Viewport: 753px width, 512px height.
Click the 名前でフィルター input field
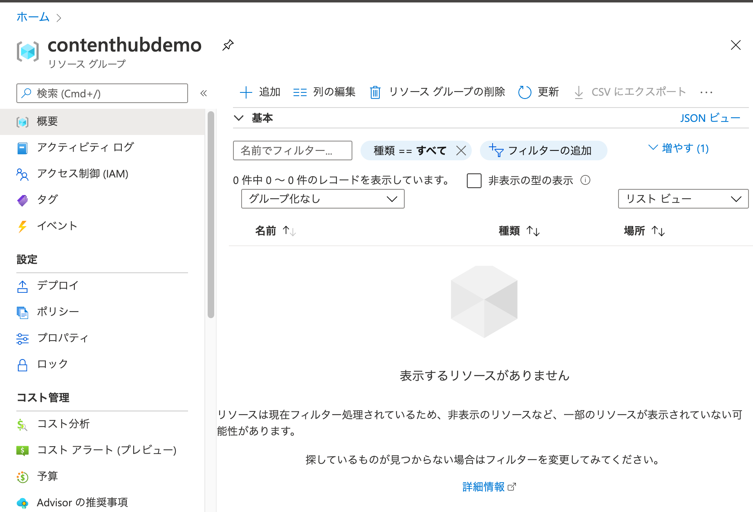(x=293, y=150)
